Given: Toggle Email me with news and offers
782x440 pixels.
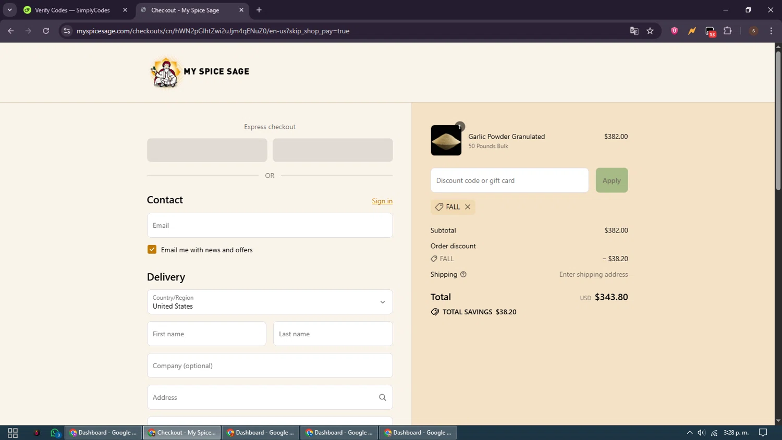Looking at the screenshot, I should coord(152,250).
